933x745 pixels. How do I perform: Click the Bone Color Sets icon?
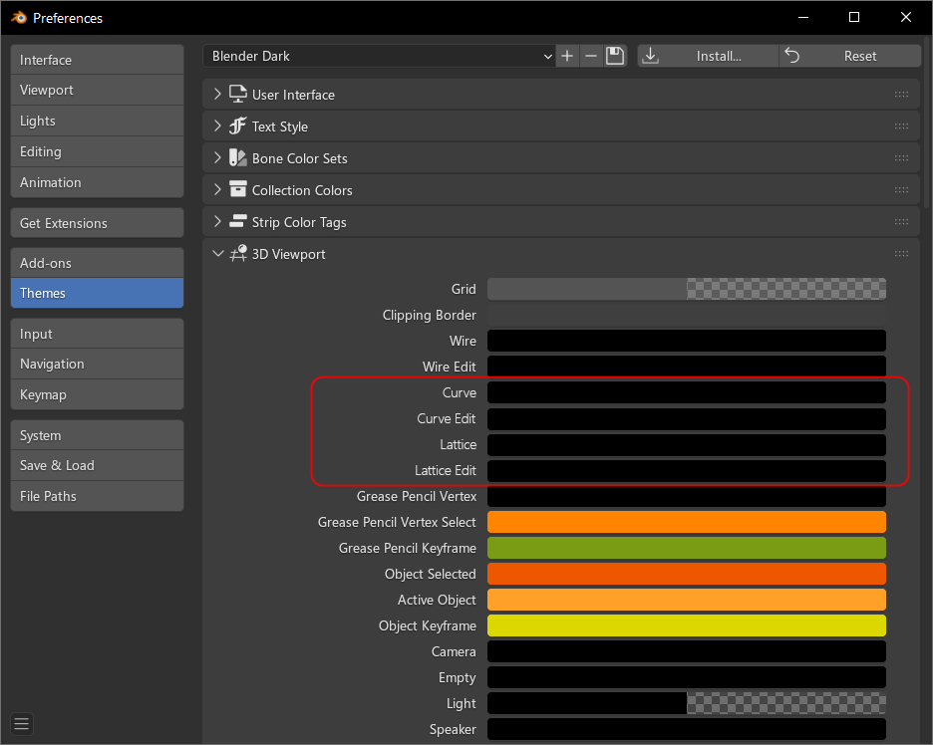(x=238, y=158)
